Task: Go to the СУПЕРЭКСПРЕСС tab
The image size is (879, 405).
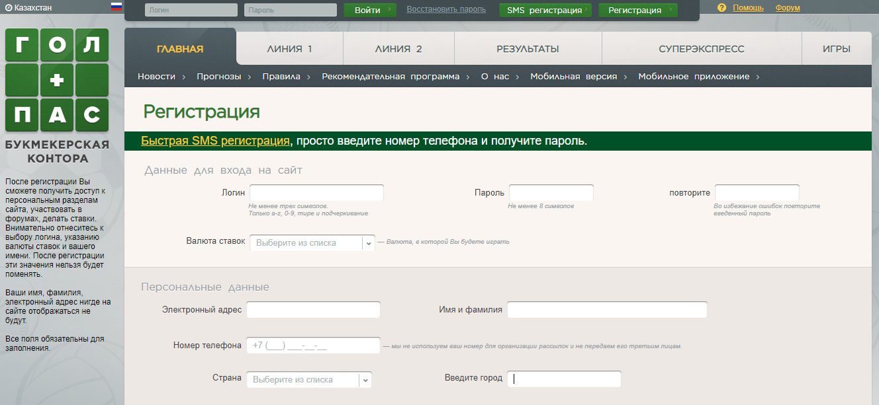Action: (x=701, y=49)
